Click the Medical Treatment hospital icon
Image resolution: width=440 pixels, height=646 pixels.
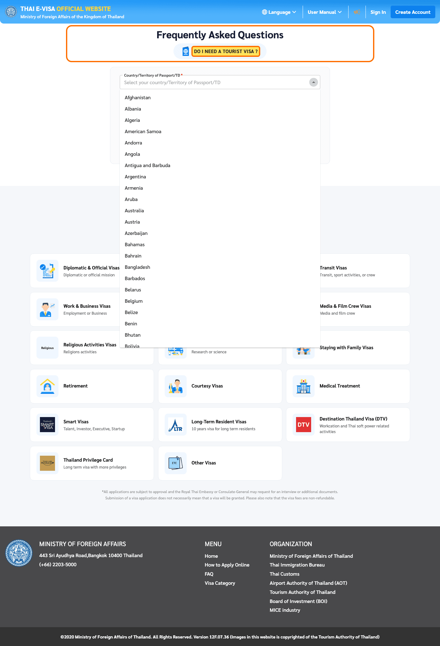click(304, 386)
